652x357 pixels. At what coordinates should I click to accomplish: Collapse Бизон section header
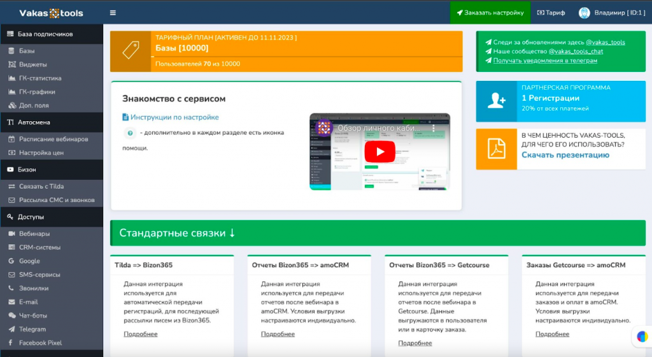[x=52, y=170]
